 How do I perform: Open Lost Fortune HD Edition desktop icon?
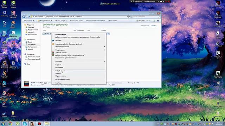pyautogui.click(x=218, y=75)
